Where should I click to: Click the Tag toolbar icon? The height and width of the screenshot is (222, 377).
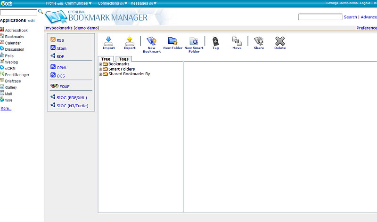point(215,41)
